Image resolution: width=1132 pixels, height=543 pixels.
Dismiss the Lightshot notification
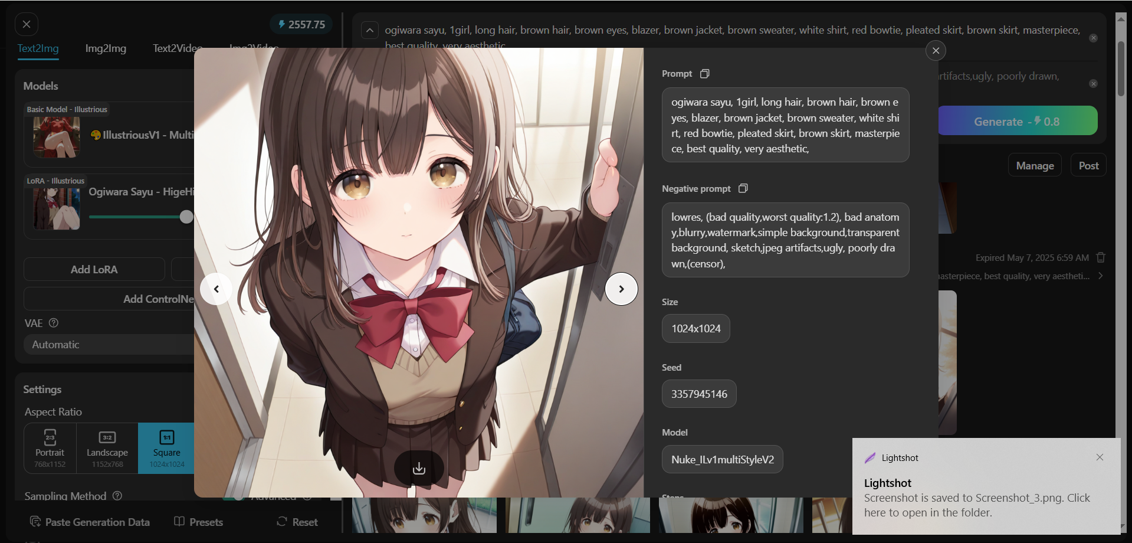pyautogui.click(x=1100, y=457)
